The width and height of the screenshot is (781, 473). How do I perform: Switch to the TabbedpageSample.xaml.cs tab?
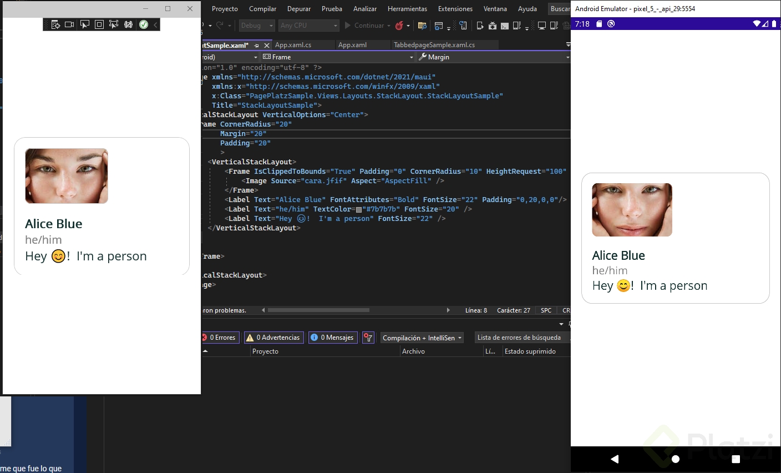click(434, 45)
